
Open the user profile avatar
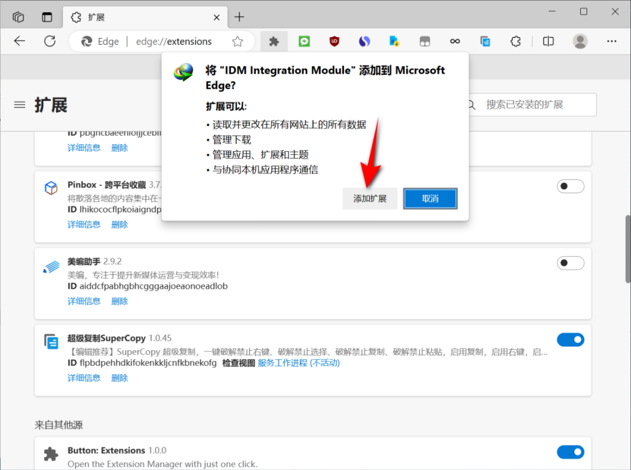coord(580,41)
